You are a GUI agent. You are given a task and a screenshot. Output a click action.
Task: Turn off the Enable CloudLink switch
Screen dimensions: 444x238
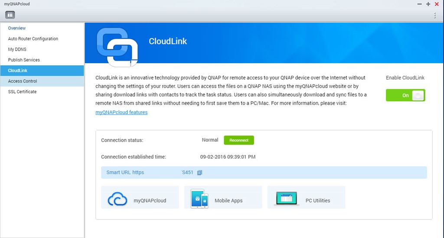click(x=405, y=95)
